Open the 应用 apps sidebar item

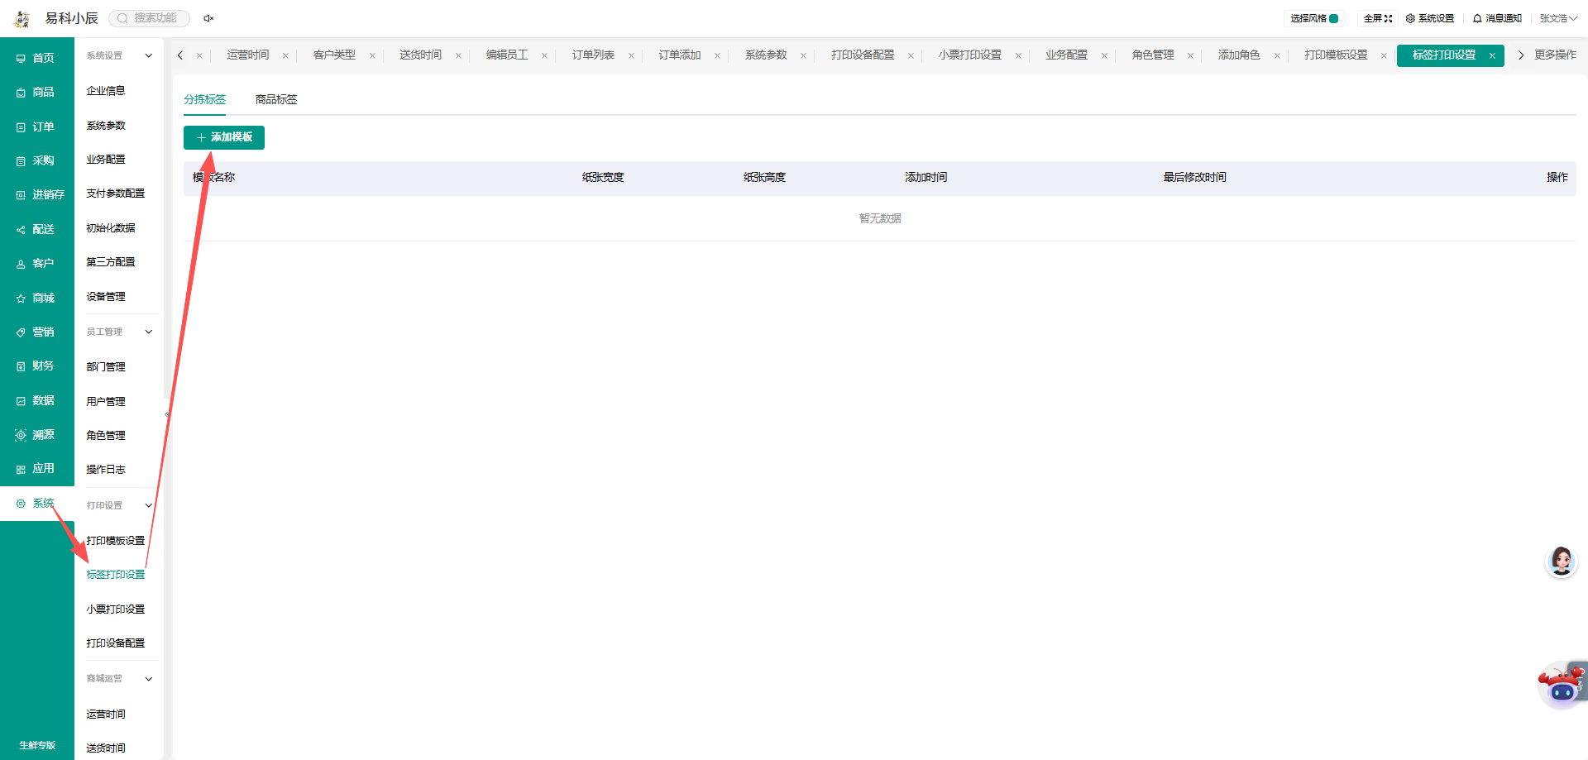click(x=36, y=468)
